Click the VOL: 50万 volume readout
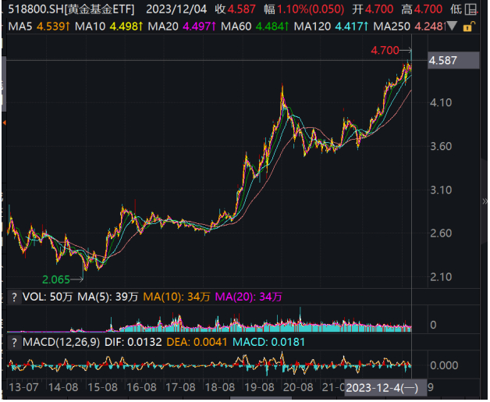 (47, 297)
